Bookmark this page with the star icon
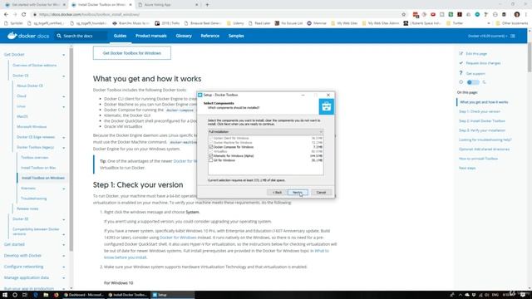The image size is (532, 299). (403, 15)
